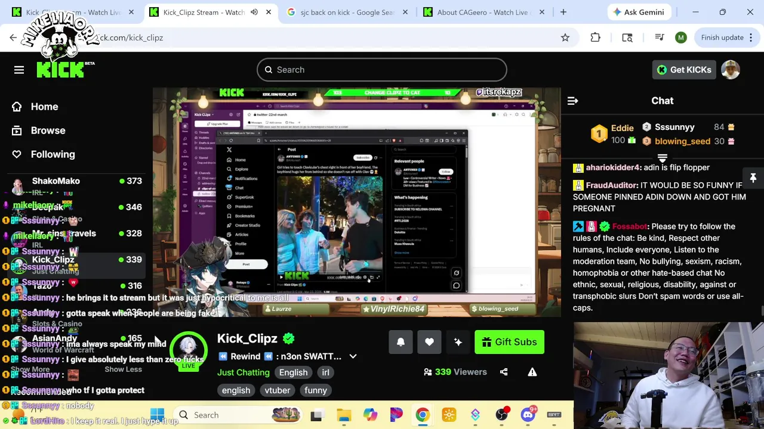Close the About CAGeero tab
This screenshot has width=764, height=429.
coord(541,12)
